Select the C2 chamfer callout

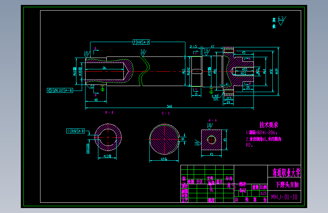pos(92,86)
